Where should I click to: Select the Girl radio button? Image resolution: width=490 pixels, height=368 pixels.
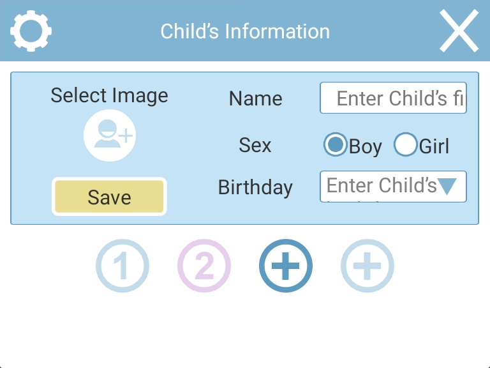point(405,144)
